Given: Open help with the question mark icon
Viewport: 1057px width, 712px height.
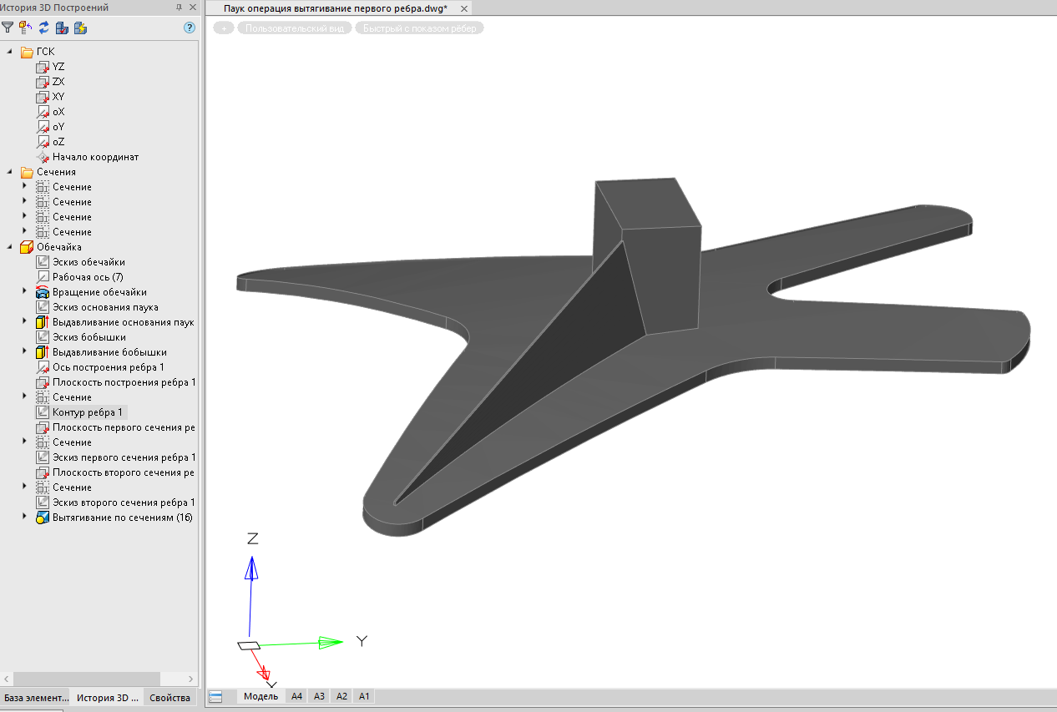Looking at the screenshot, I should coord(189,28).
